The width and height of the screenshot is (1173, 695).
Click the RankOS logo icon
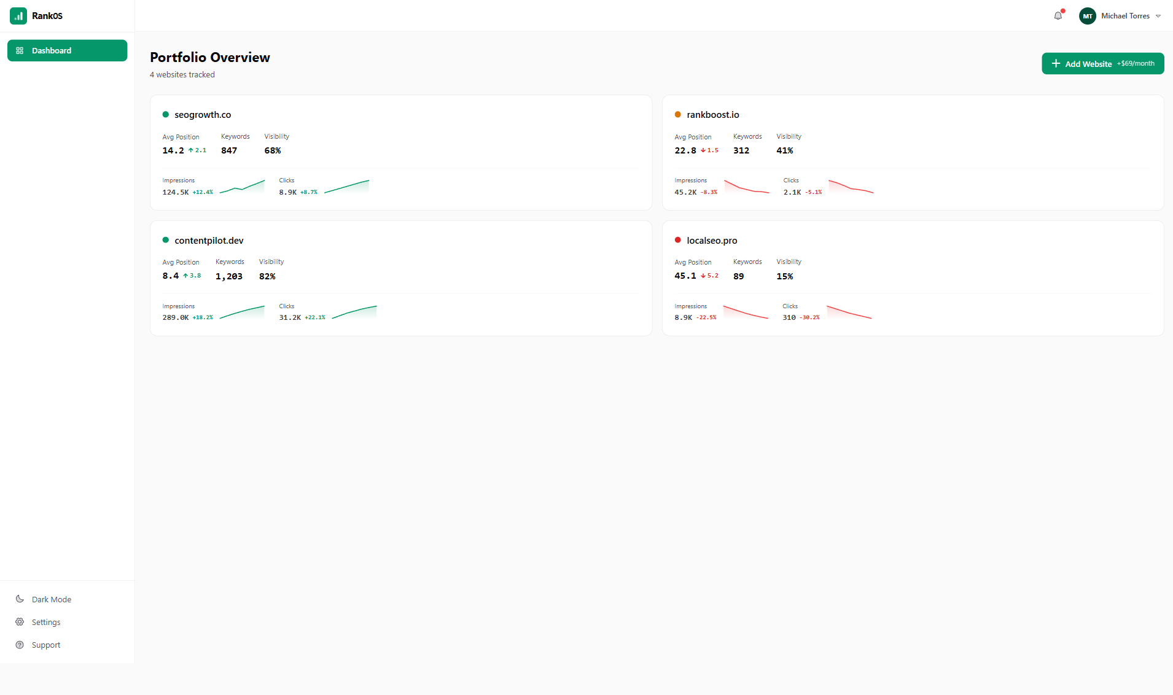[18, 15]
